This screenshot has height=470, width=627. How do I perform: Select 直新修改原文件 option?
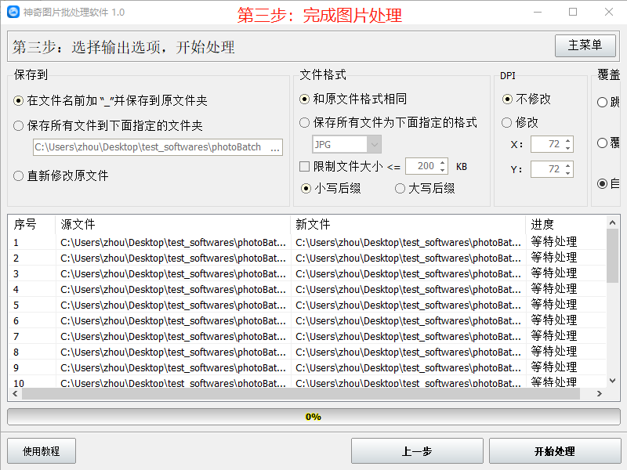coord(16,176)
